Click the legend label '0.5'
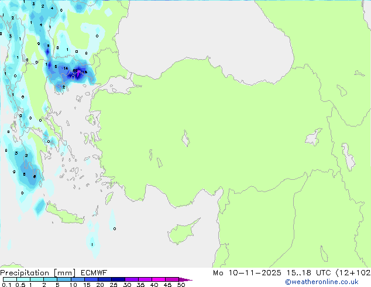The height and width of the screenshot is (287, 371). pyautogui.click(x=20, y=285)
